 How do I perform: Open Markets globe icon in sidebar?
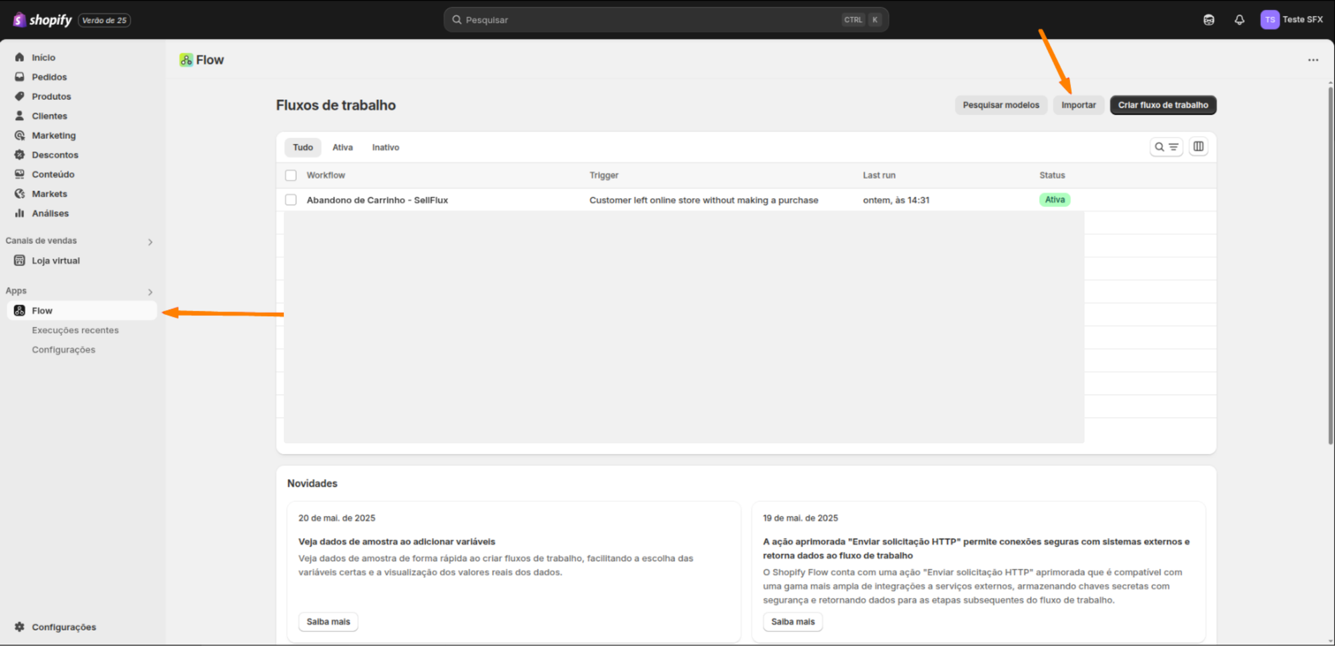click(19, 194)
